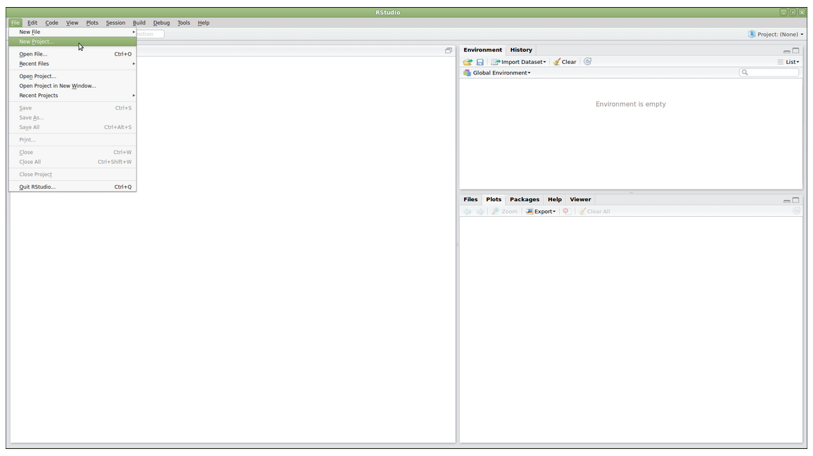Click the refresh icon in the Environment toolbar
The height and width of the screenshot is (456, 813).
tap(587, 62)
